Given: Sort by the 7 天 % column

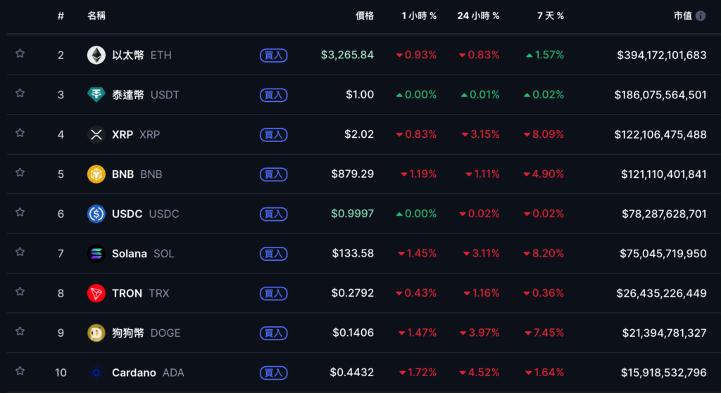Looking at the screenshot, I should pos(550,15).
